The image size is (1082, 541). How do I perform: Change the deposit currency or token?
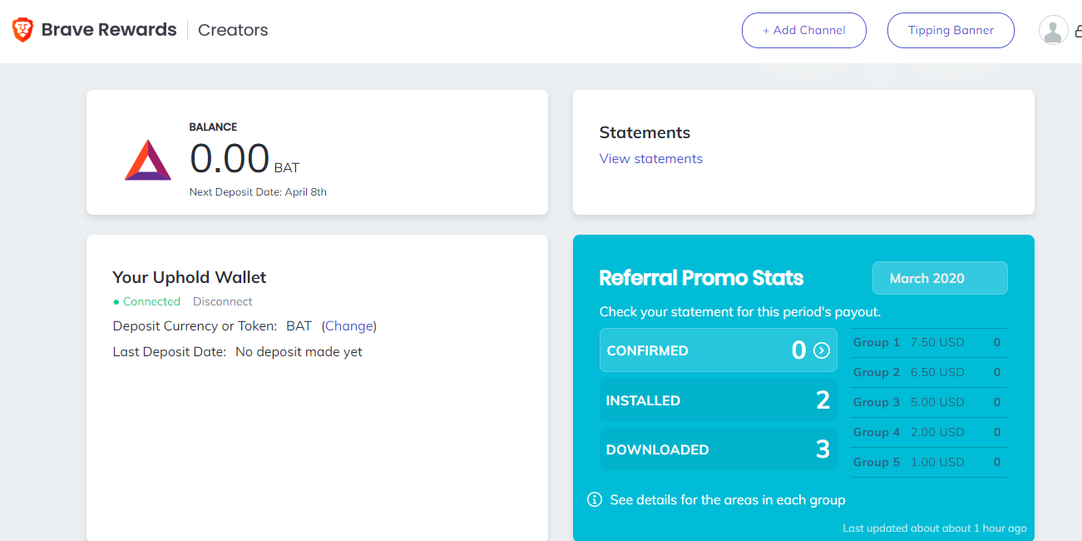click(348, 326)
